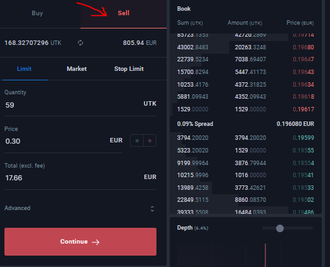This screenshot has height=267, width=330.
Task: Select the 0.19502 buy order row
Action: pyautogui.click(x=246, y=200)
